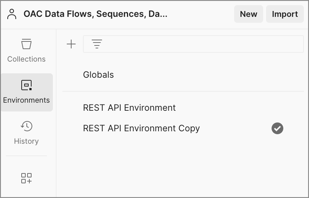Click the sidebar divider line under History
The image size is (309, 198).
[26, 156]
